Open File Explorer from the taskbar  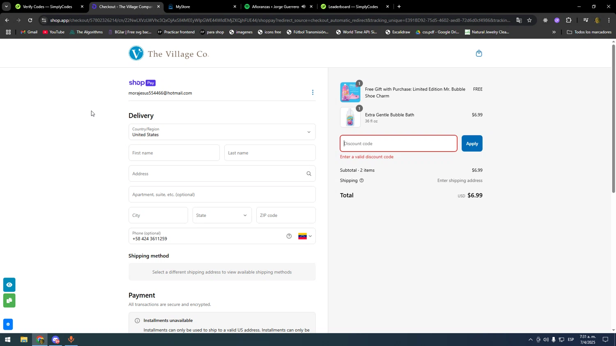(24, 339)
